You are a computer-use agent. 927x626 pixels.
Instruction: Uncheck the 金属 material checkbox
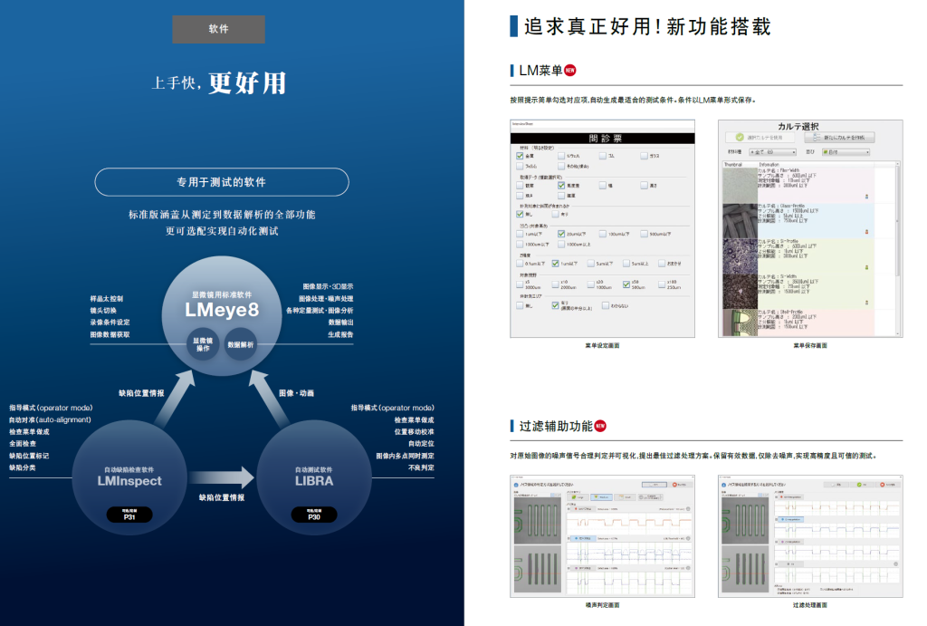pyautogui.click(x=520, y=156)
